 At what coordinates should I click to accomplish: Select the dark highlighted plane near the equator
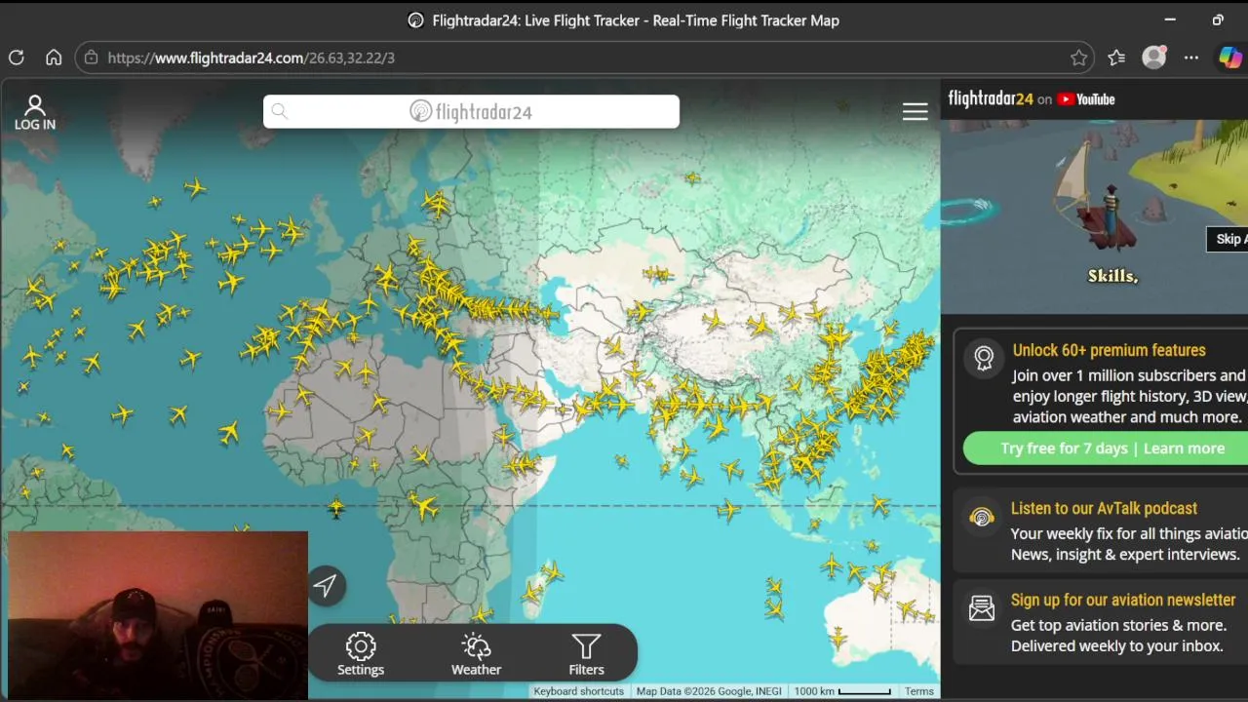[336, 507]
